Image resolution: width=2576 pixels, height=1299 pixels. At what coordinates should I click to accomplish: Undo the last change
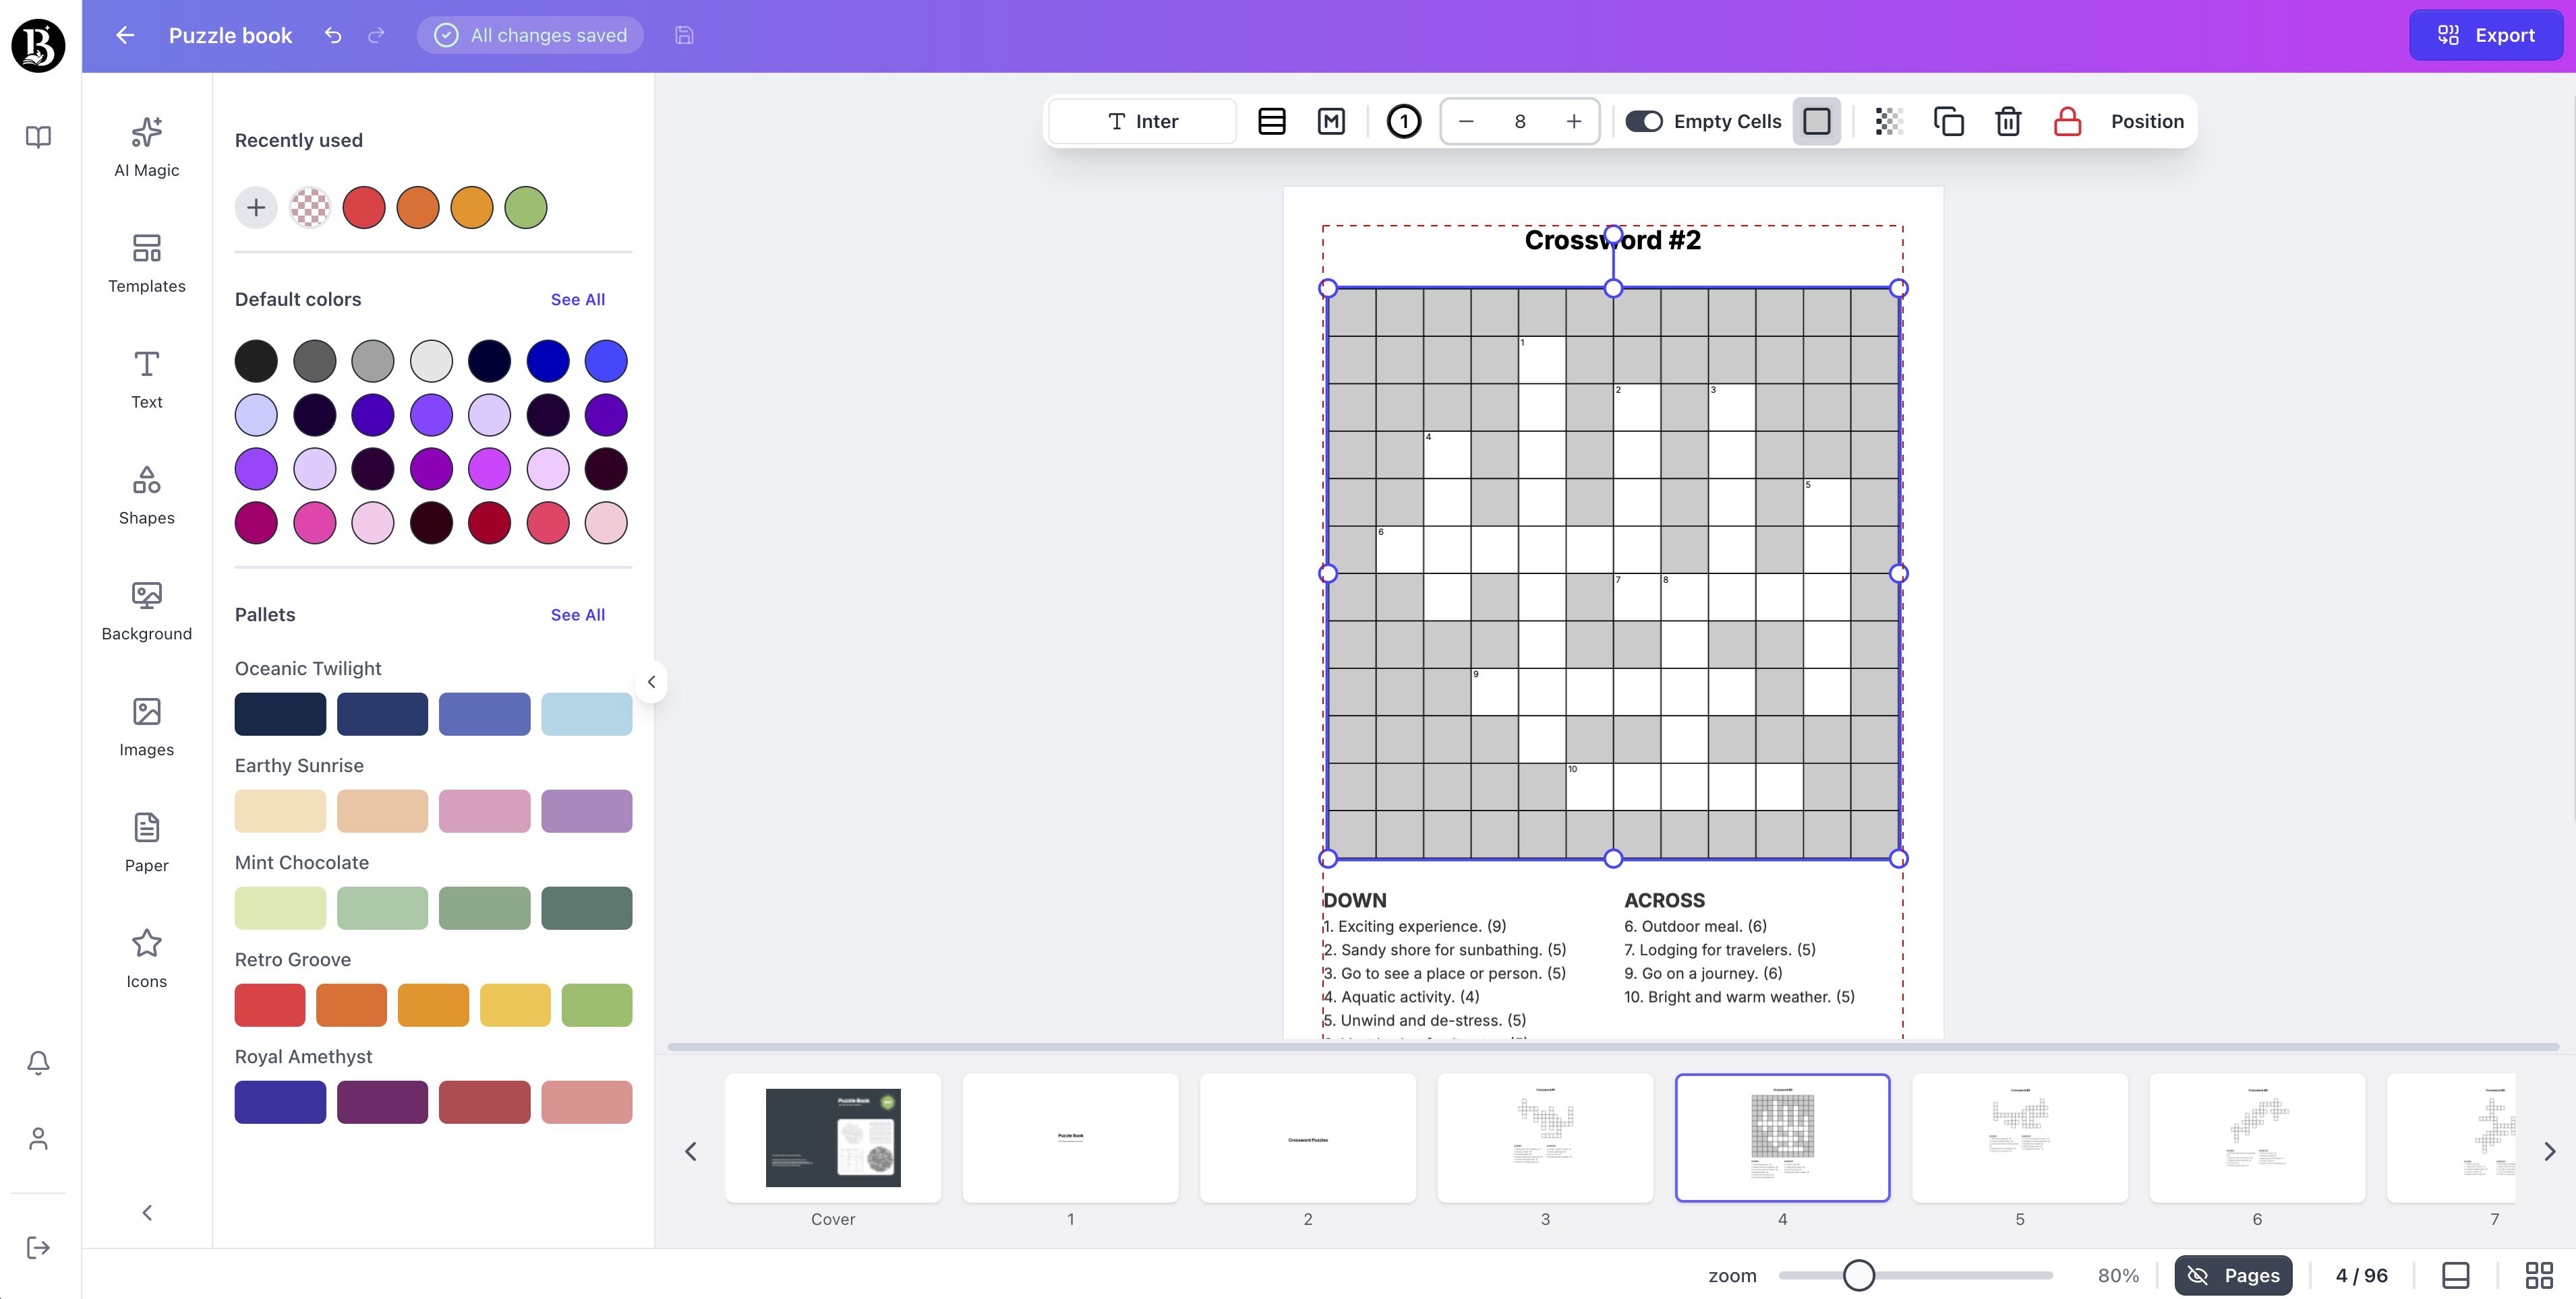coord(332,35)
